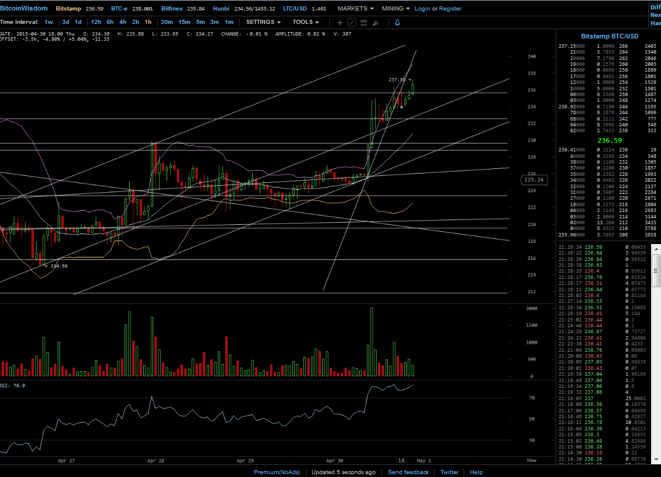The image size is (661, 477).
Task: Click the trades list scroll up arrow
Action: pos(656,249)
